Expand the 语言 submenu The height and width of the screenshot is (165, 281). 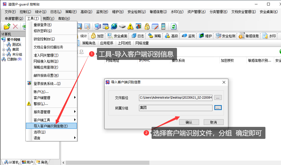tap(51, 138)
